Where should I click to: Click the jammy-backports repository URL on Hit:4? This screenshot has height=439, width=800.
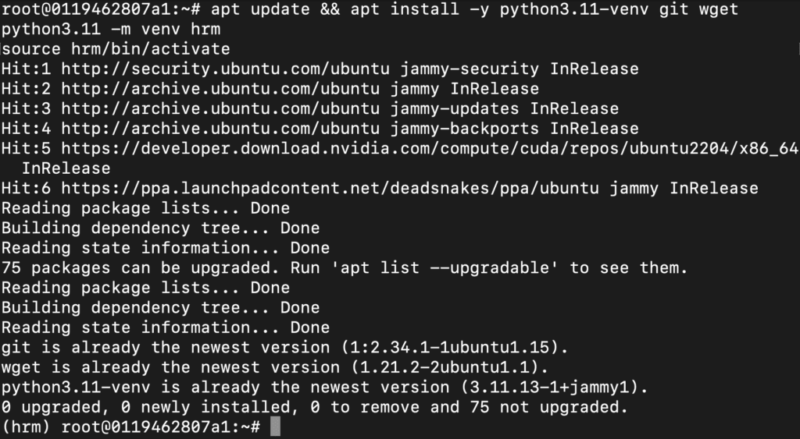tap(220, 129)
